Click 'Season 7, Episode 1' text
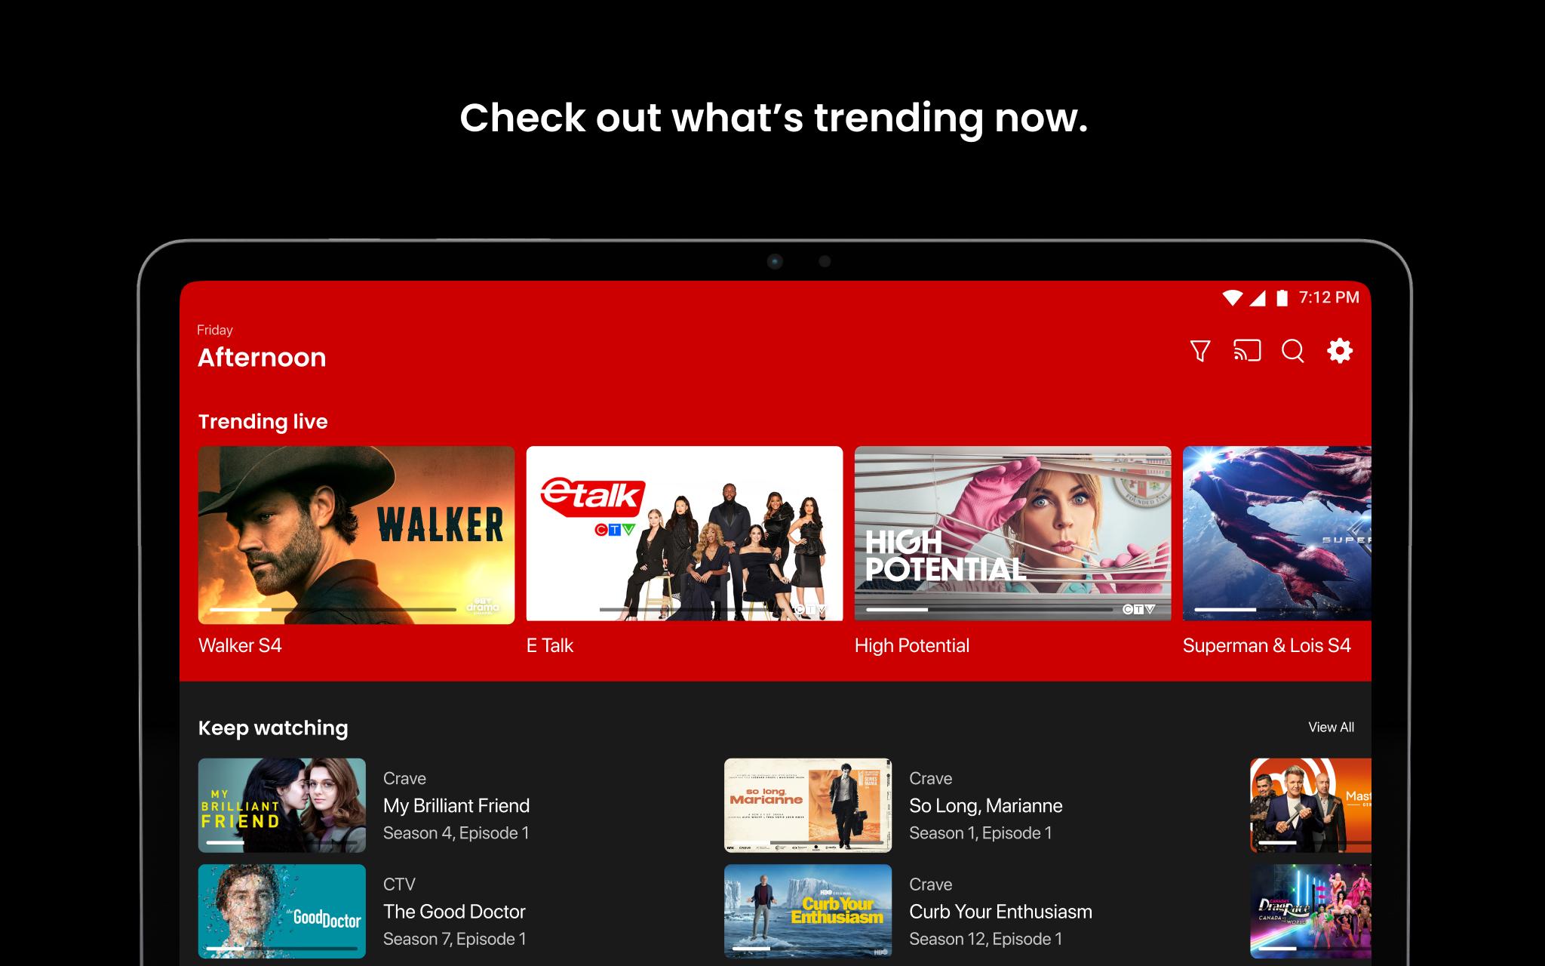The height and width of the screenshot is (966, 1545). point(454,939)
